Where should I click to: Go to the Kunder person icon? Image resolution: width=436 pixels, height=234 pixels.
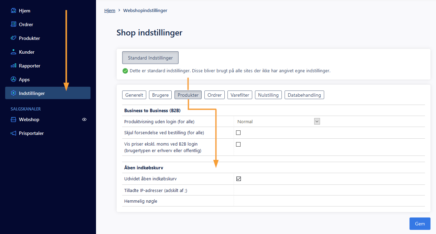pyautogui.click(x=13, y=52)
